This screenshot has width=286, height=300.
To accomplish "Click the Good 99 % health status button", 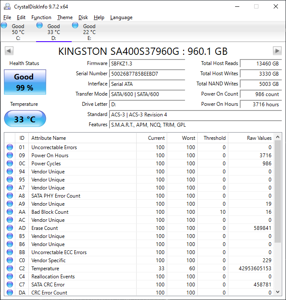I will click(25, 82).
